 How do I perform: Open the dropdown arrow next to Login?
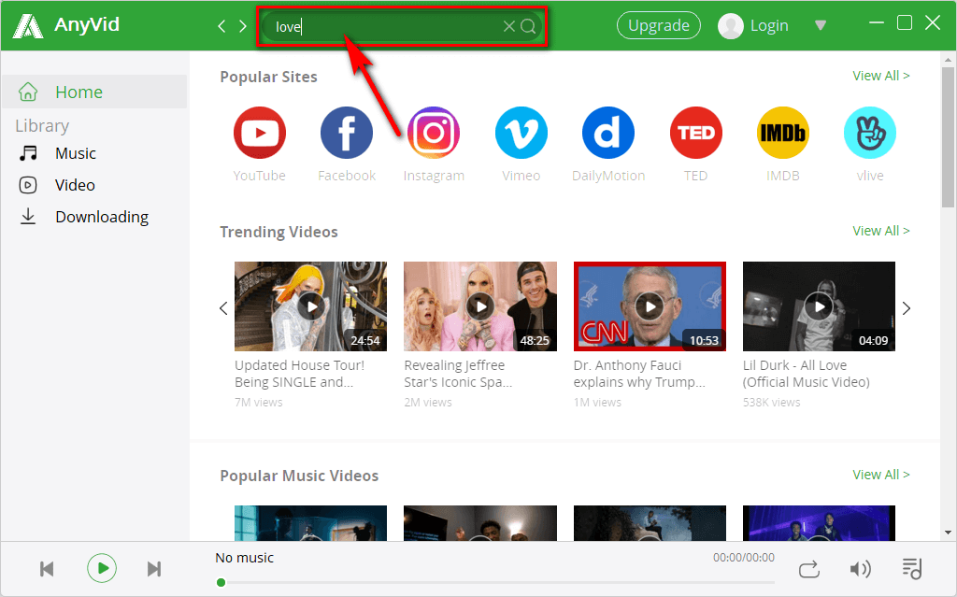(821, 25)
